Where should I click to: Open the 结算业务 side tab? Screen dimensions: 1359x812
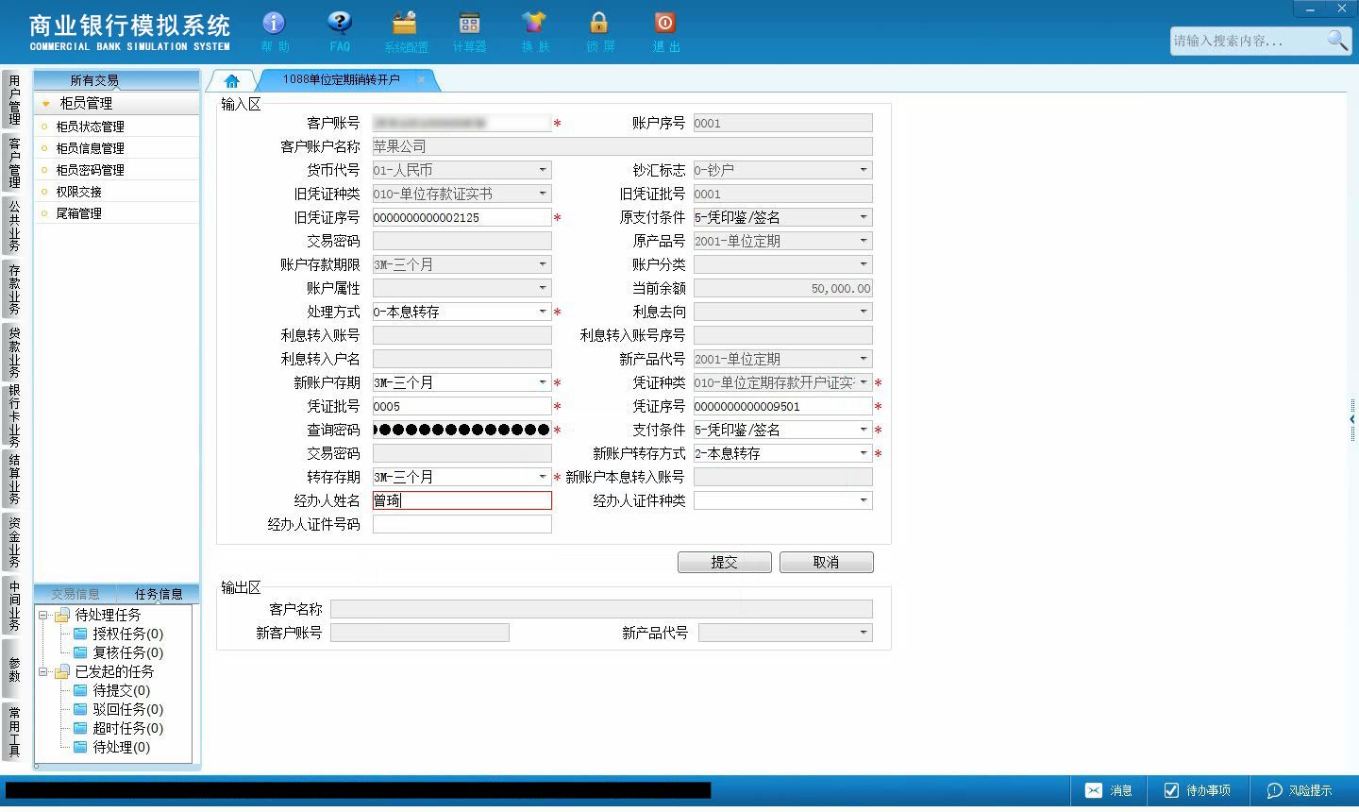pyautogui.click(x=13, y=480)
